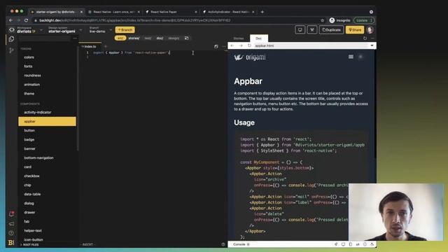Click the Backlight B! logo icon
448x252 pixels.
pos(11,243)
